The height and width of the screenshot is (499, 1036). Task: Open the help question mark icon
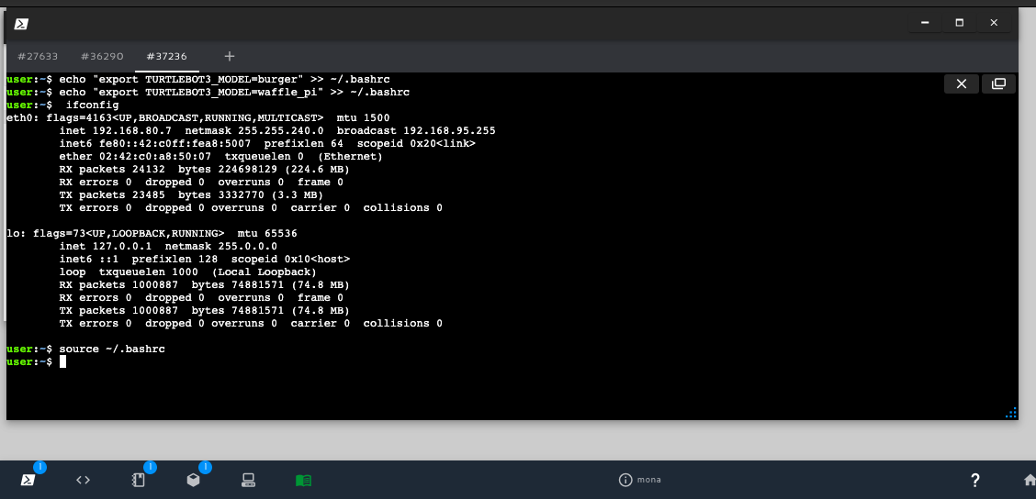(x=974, y=480)
